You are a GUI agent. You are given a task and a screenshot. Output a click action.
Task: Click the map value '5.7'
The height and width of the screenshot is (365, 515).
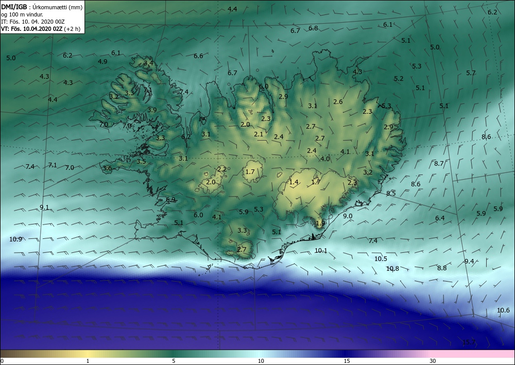pyautogui.click(x=471, y=73)
